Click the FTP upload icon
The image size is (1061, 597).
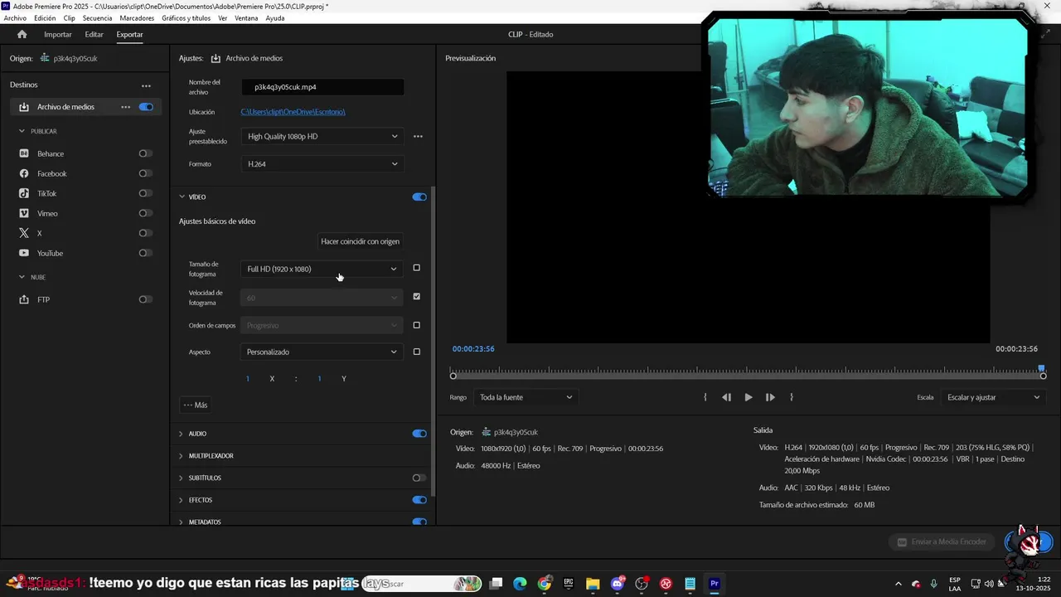coord(24,299)
